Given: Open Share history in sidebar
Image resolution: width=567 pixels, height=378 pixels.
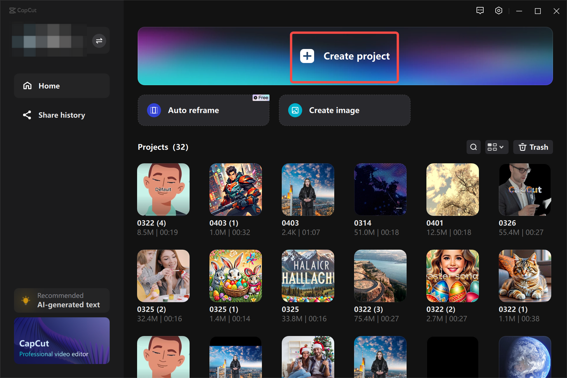Looking at the screenshot, I should 62,115.
